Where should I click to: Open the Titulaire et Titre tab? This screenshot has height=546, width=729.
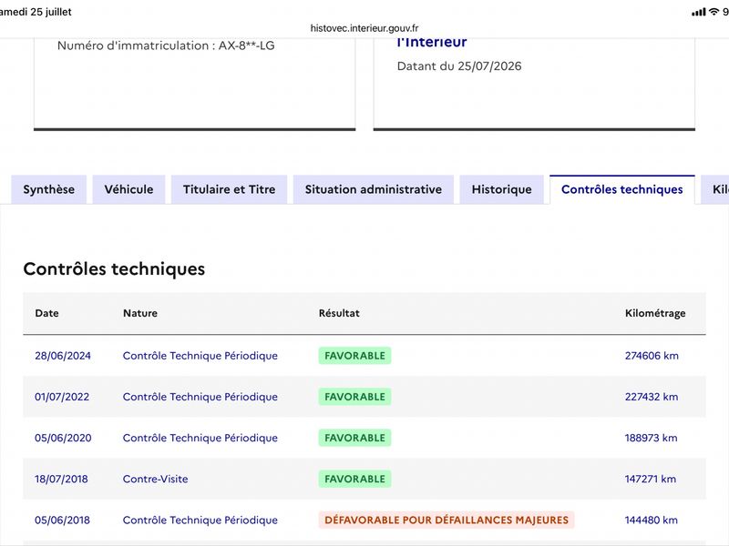(230, 189)
